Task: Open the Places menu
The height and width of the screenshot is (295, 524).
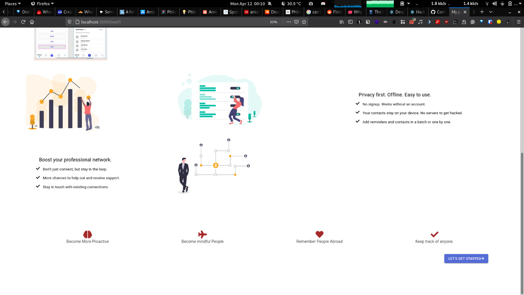Action: 10,4
